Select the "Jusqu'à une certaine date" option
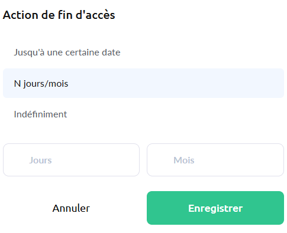The width and height of the screenshot is (287, 233). click(143, 52)
